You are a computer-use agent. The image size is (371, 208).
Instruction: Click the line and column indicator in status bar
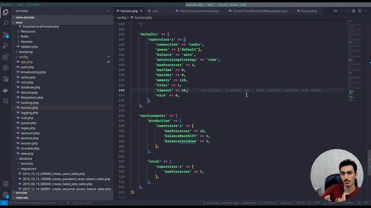(268, 203)
